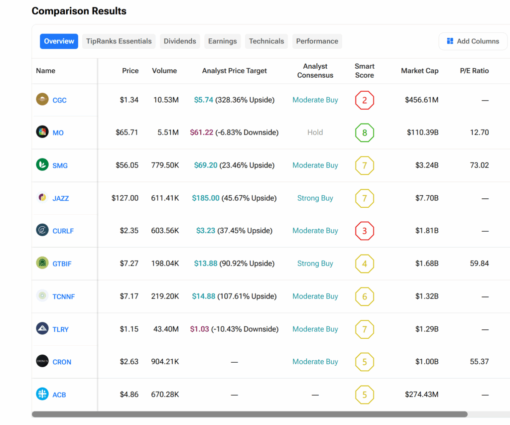Open the TLRY ticker link
This screenshot has width=510, height=425.
60,329
